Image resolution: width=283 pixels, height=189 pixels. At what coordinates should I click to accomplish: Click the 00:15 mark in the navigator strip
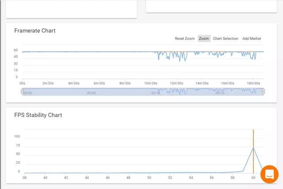point(219,93)
